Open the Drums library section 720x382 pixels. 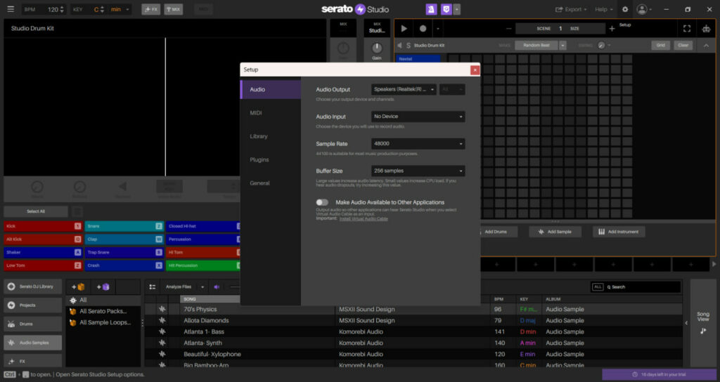[33, 324]
